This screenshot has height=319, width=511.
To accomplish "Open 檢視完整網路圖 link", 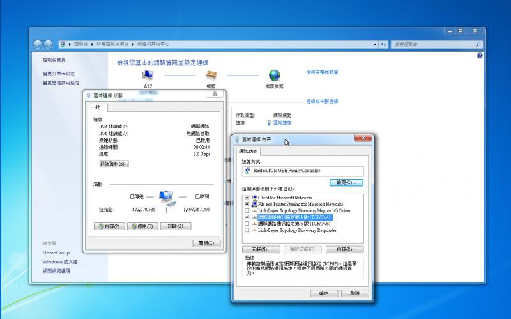I will click(322, 72).
